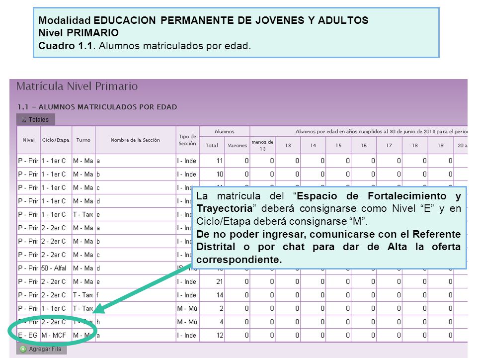Click the Total column header under Alumnos
The image size is (477, 358).
pos(212,146)
